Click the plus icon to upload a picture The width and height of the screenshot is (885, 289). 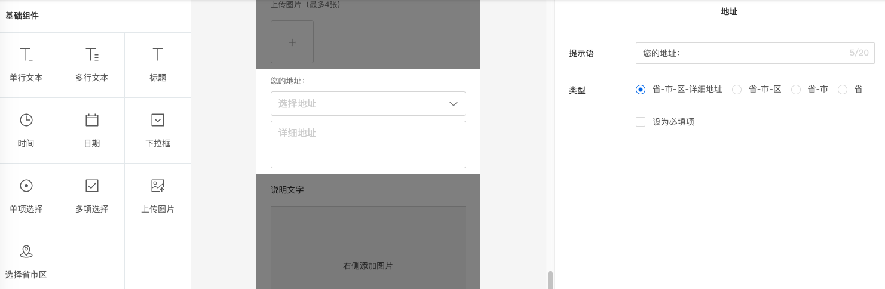(292, 42)
